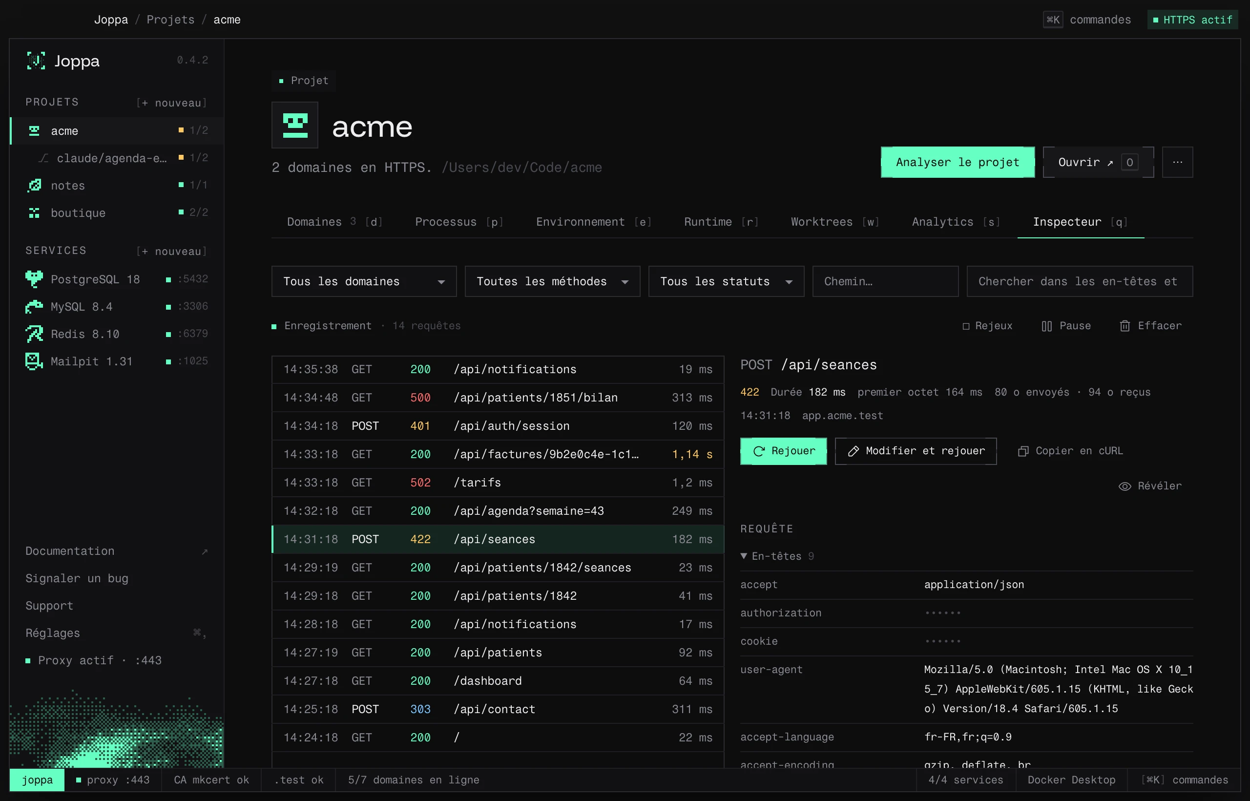Click the Chercher dans les en-têtes field

tap(1080, 281)
